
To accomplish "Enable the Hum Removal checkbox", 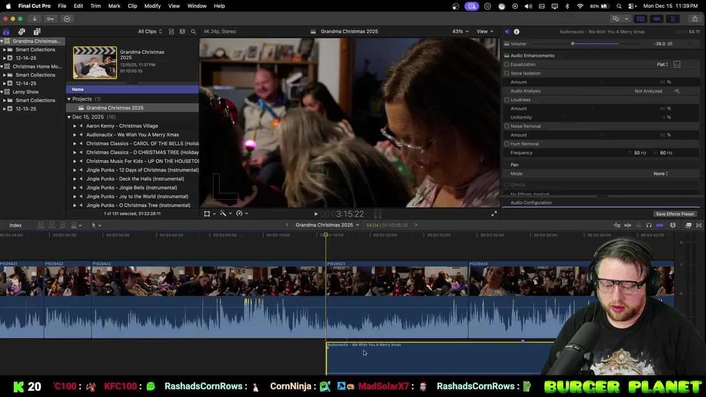I will (x=506, y=144).
